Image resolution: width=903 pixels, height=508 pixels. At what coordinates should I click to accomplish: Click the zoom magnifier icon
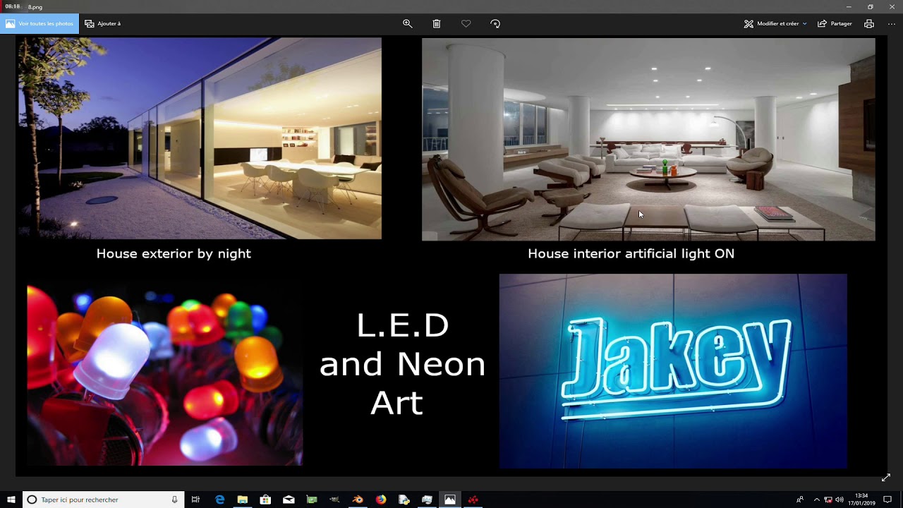coord(407,23)
